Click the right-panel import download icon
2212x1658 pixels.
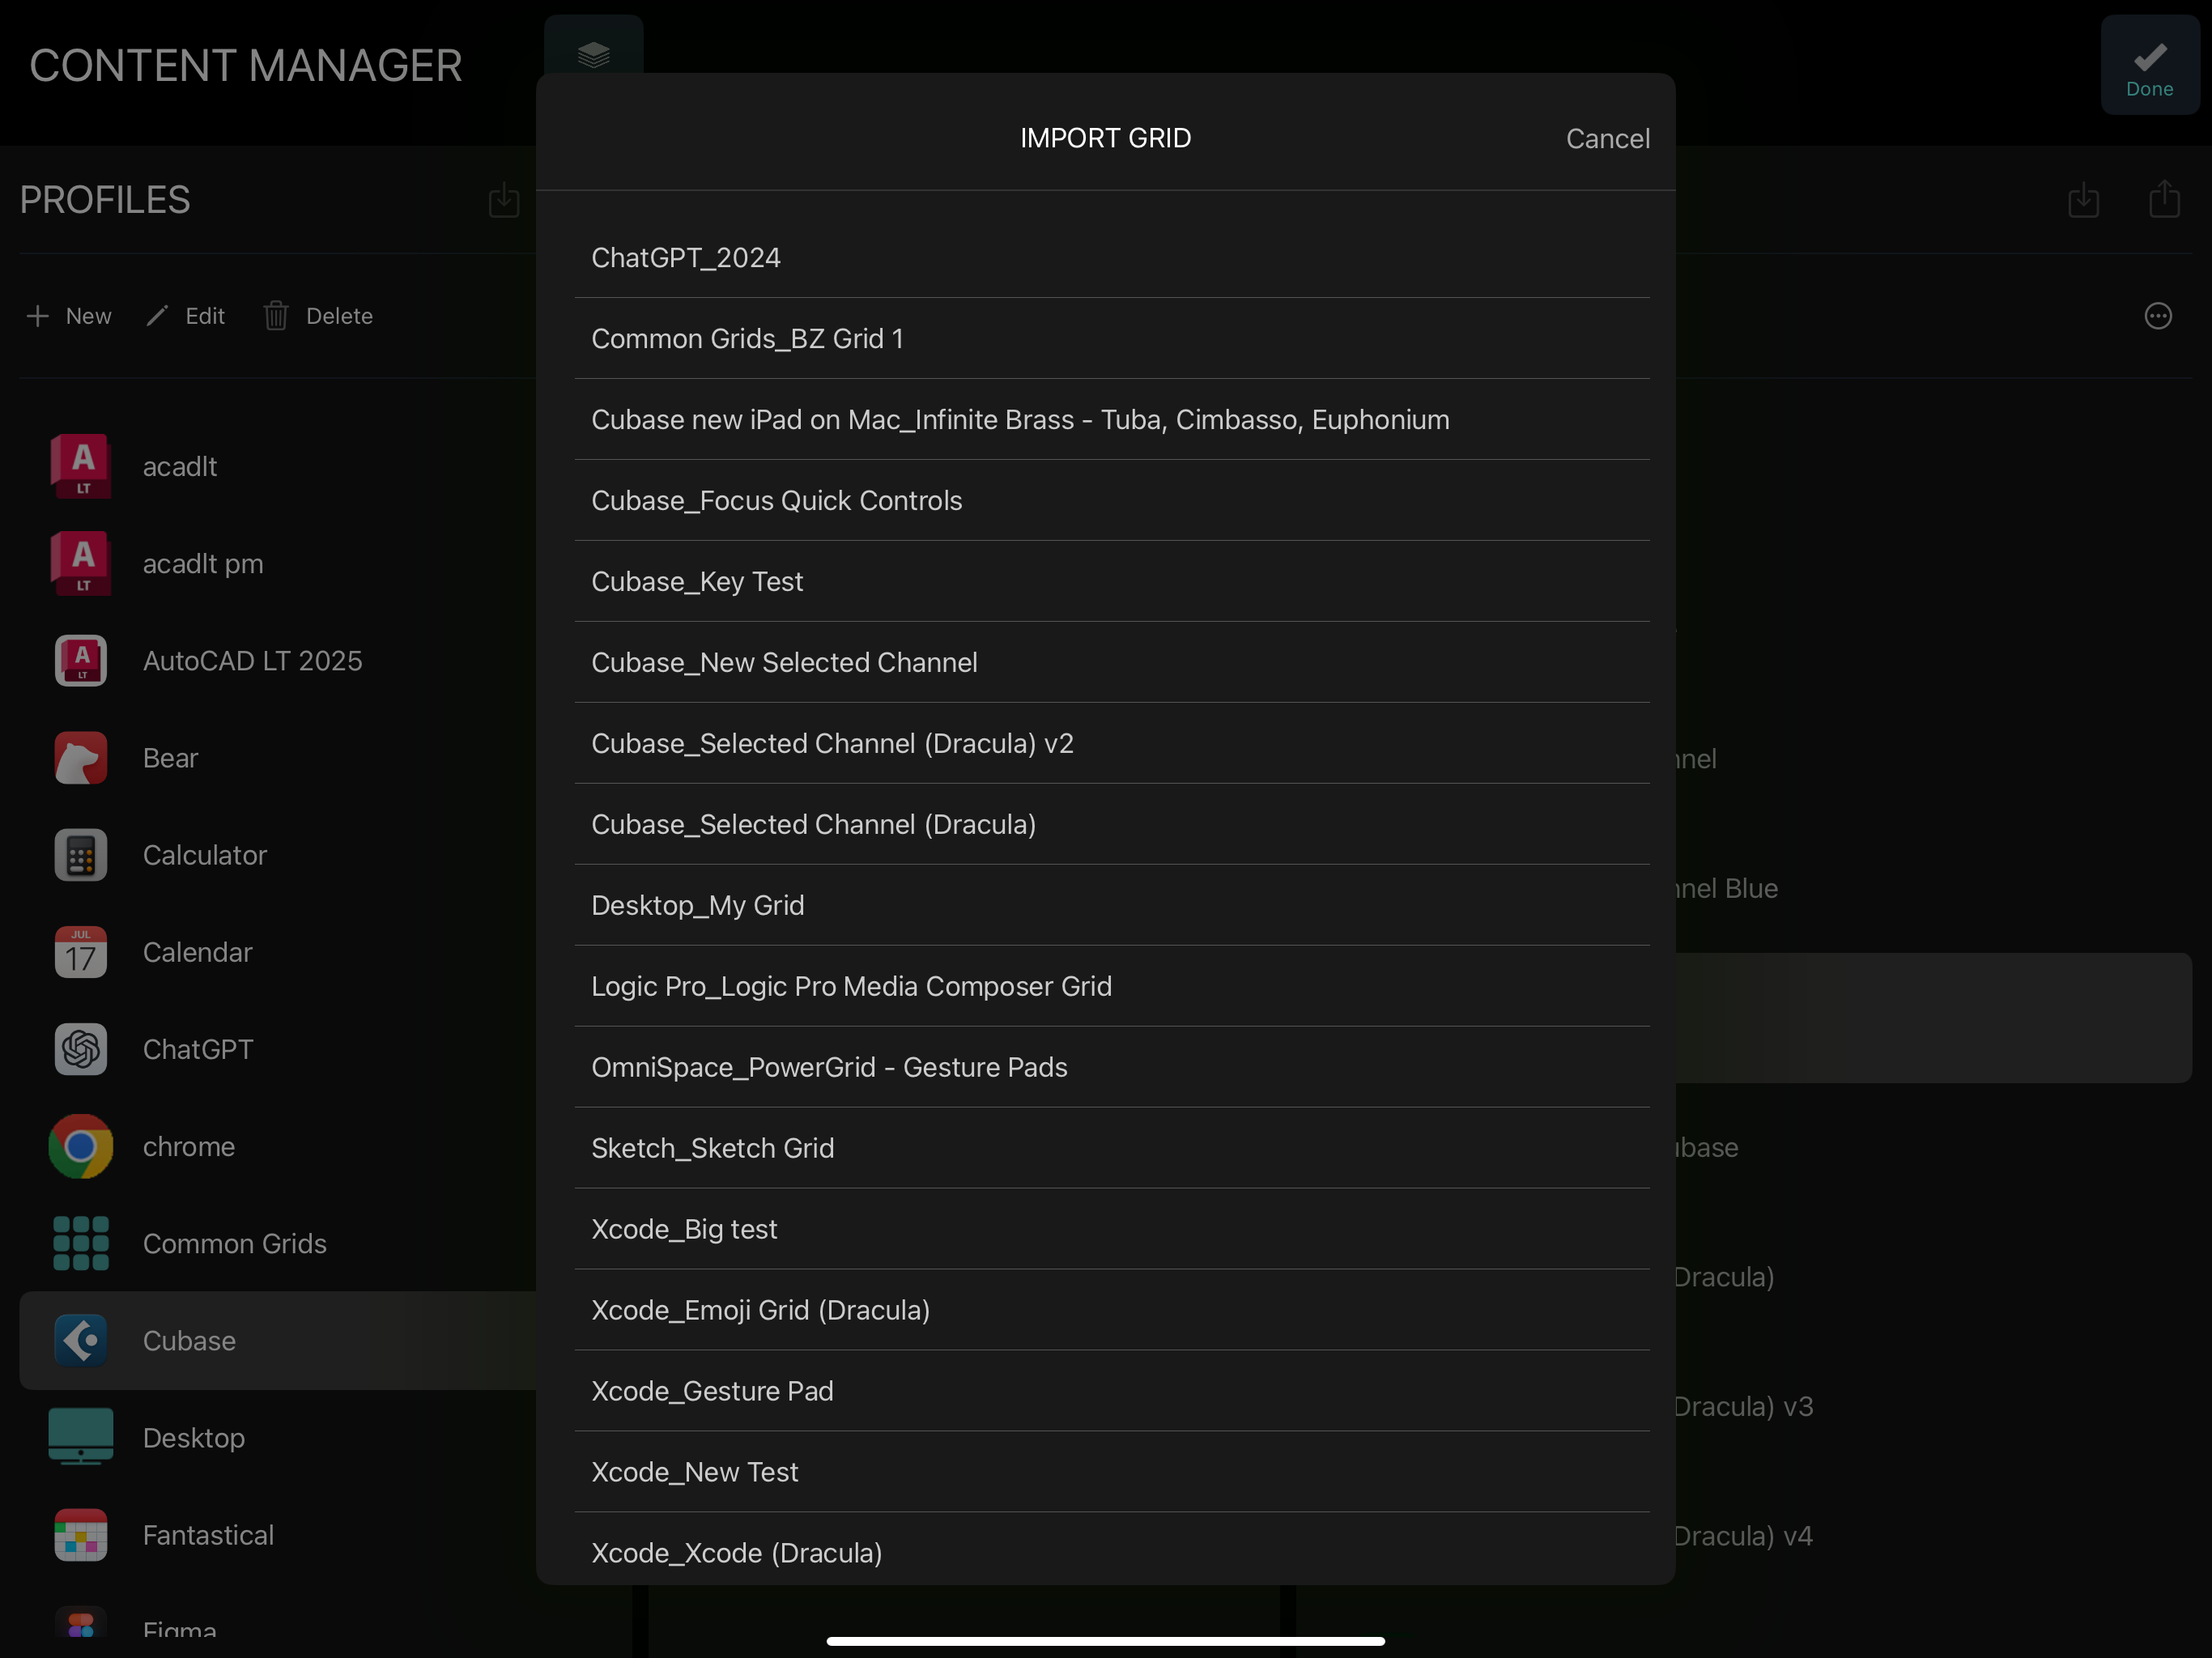tap(2083, 200)
